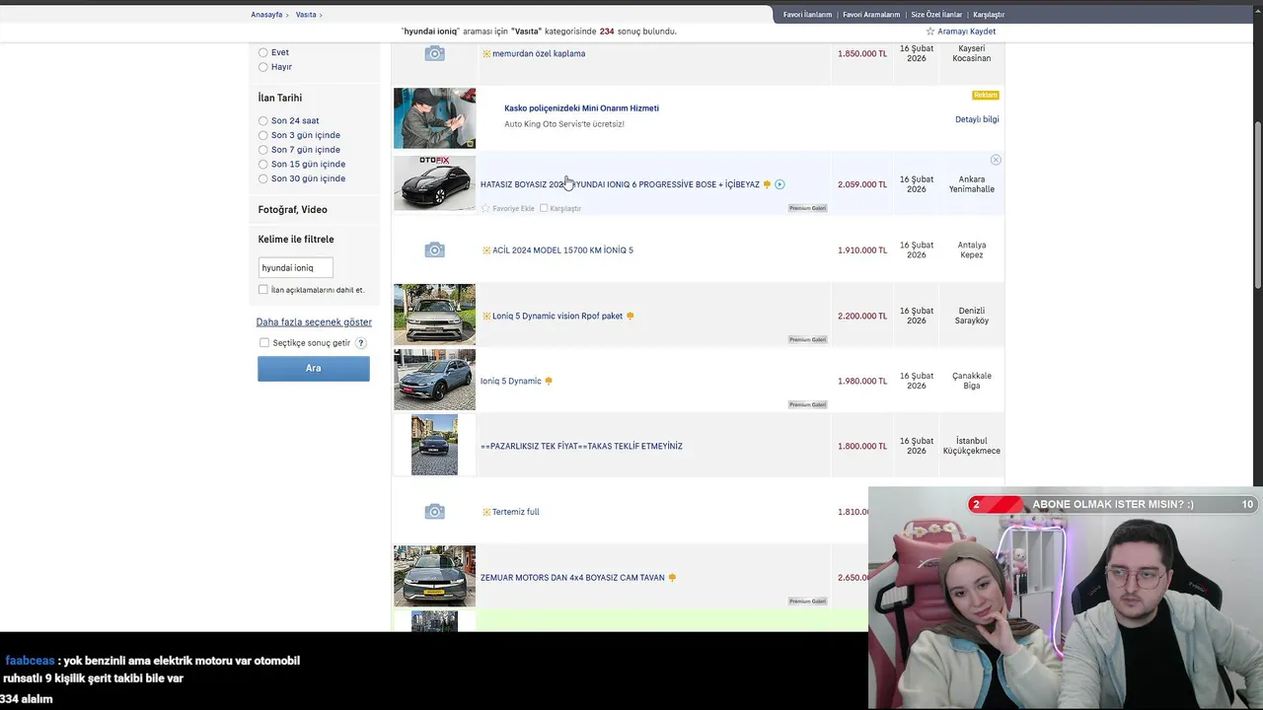
Task: Open Detaylı bilgi on the Kasko ad
Action: (x=977, y=119)
